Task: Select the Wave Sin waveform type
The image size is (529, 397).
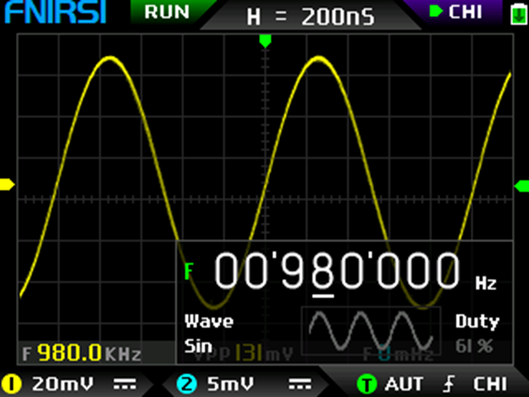Action: coord(208,334)
